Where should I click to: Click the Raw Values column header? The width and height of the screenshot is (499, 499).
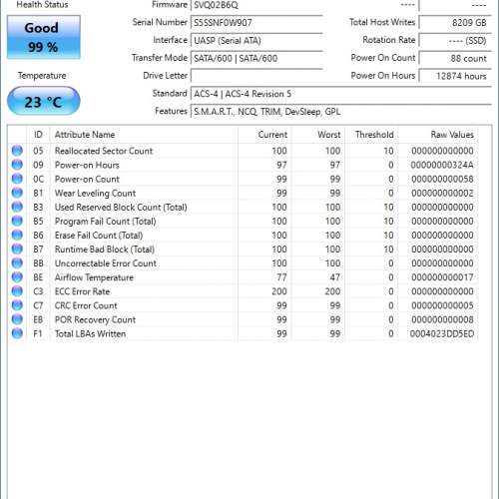click(438, 135)
